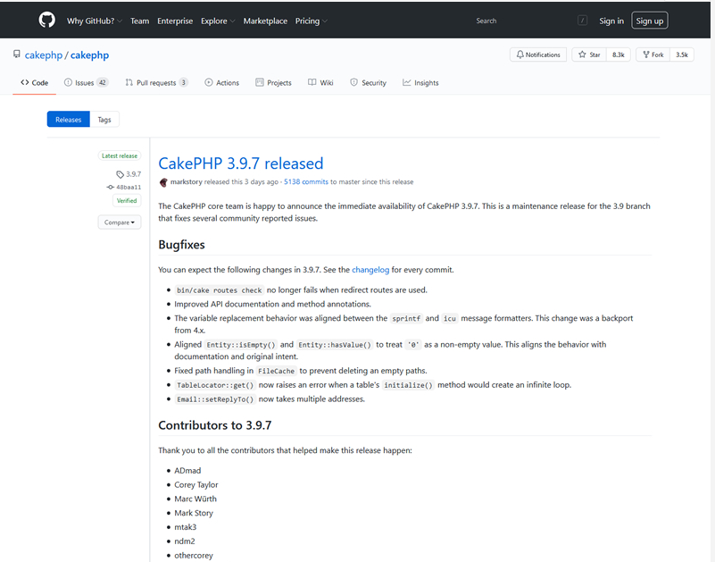Switch to the Tags view
The image size is (715, 562).
(104, 120)
